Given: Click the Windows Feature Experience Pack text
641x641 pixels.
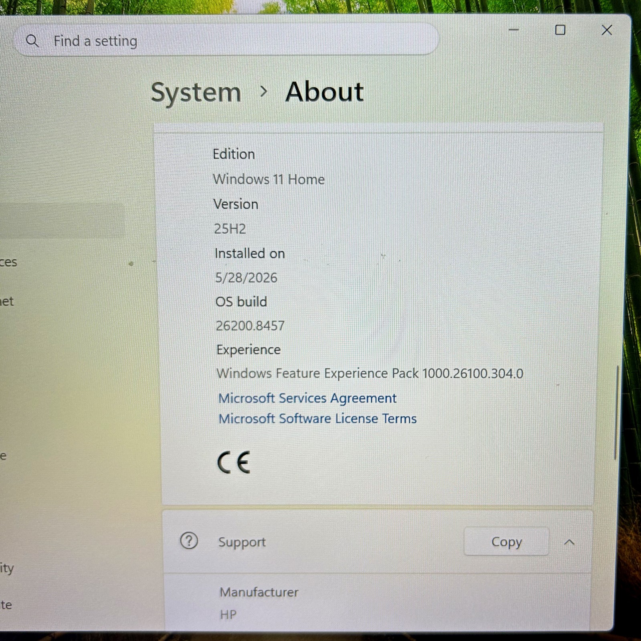Looking at the screenshot, I should (370, 373).
